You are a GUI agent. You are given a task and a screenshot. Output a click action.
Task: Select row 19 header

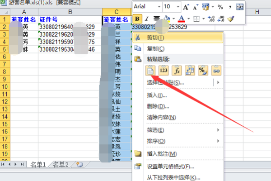[x=5, y=154]
